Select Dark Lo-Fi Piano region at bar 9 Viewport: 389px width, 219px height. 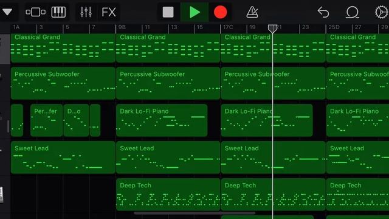(162, 120)
